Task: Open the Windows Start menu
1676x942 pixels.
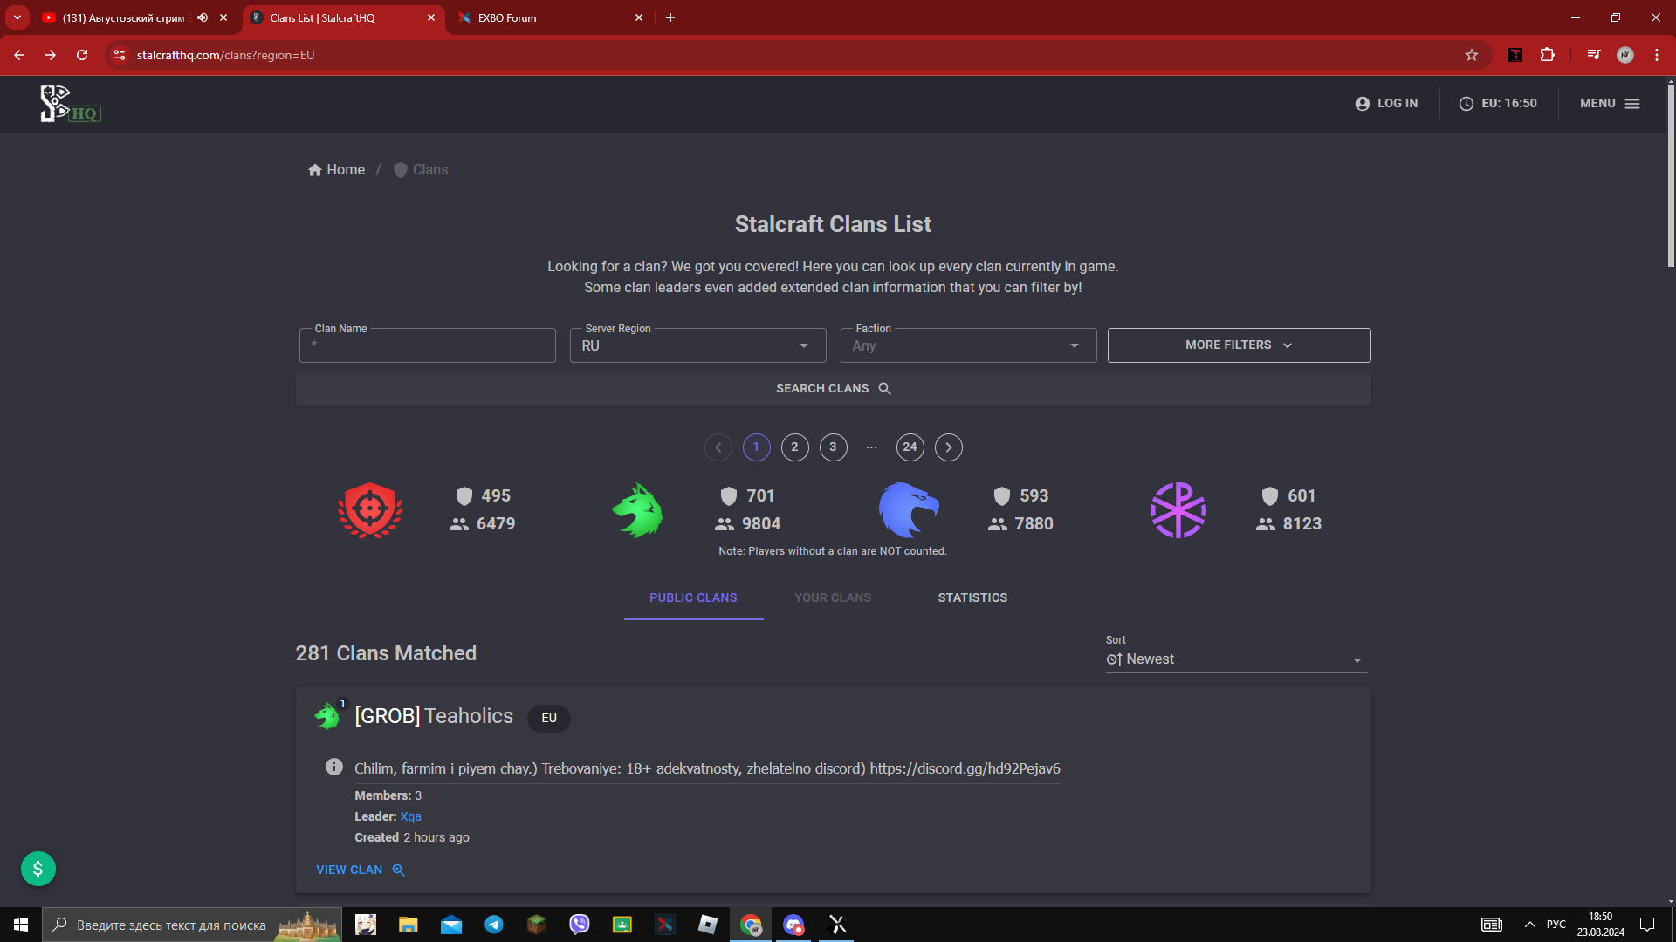Action: click(x=21, y=925)
